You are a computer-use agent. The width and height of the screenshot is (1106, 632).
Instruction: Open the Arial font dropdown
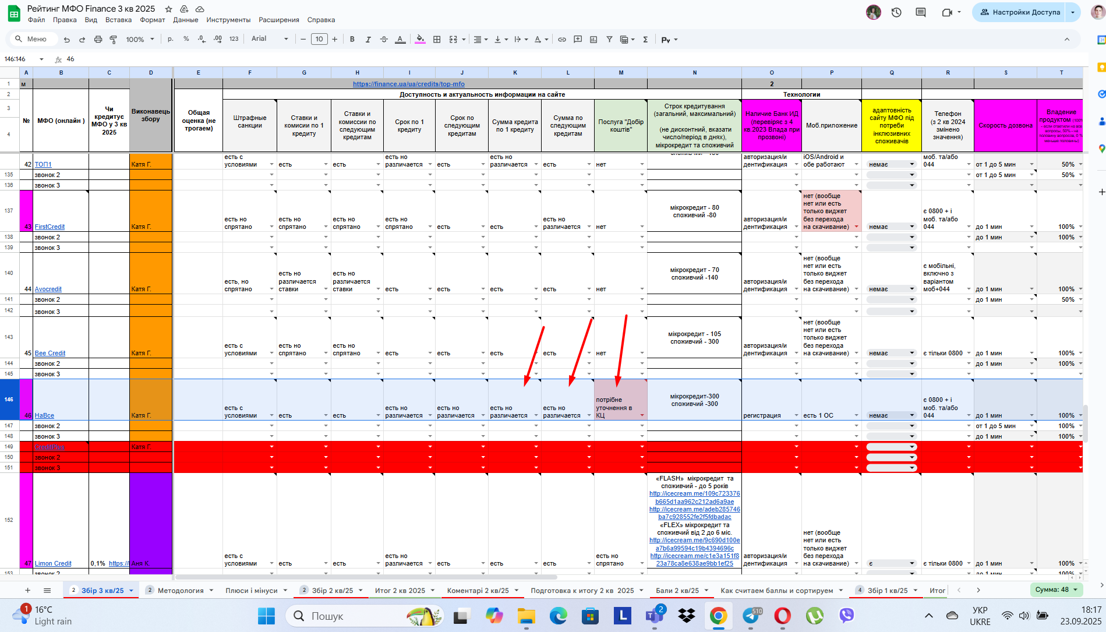pos(270,39)
